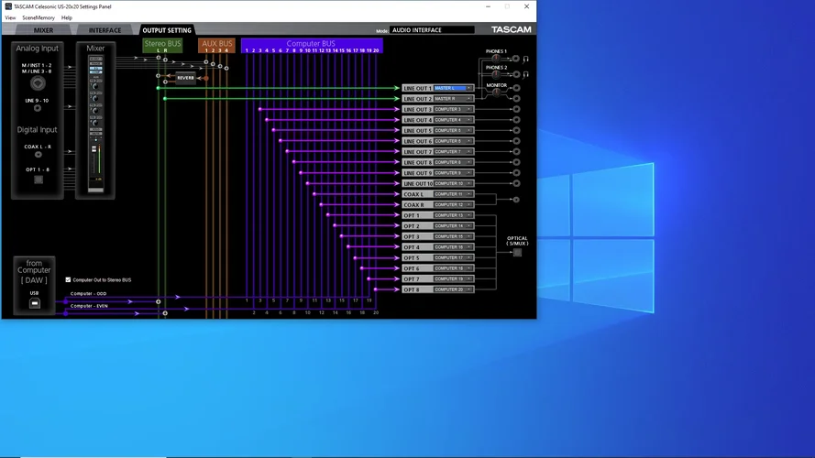Viewport: 815px width, 458px height.
Task: Click the OPTICAL S/MUX output port icon
Action: pos(517,252)
